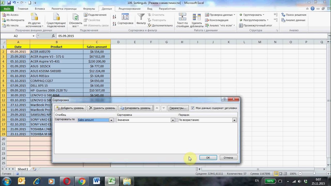Switch to Разметка страницы tab
This screenshot has height=186, width=331.
pos(64,9)
